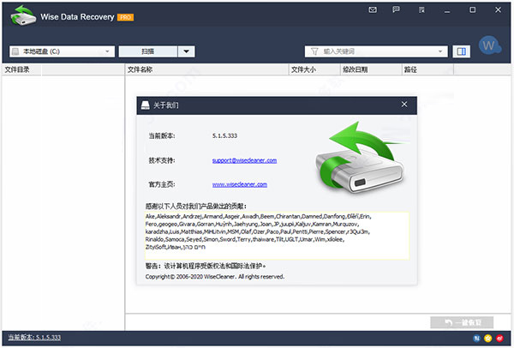Open the title bar menu list icon

[x=421, y=10]
